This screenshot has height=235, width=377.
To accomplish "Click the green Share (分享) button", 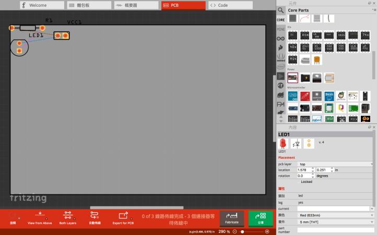I will click(x=261, y=218).
